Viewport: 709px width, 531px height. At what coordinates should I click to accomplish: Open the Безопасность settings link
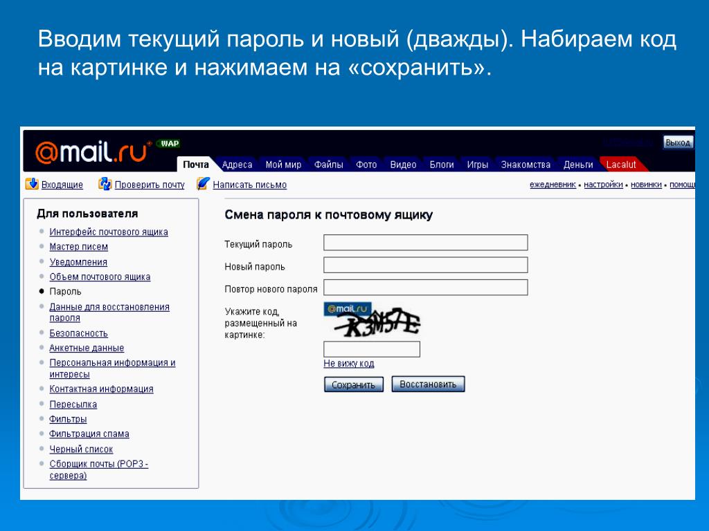click(79, 333)
